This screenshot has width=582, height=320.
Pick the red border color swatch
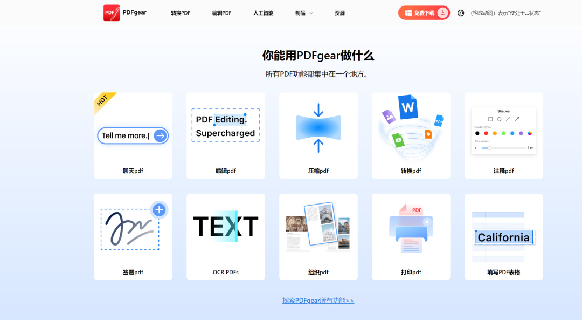(486, 133)
